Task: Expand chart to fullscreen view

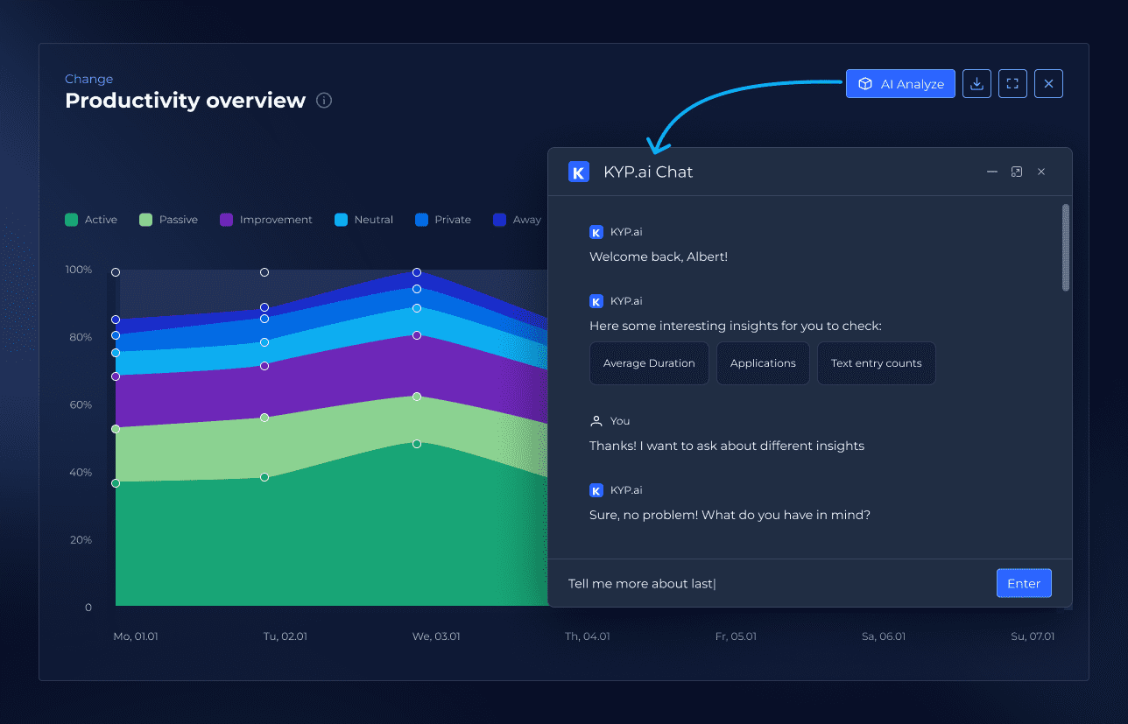Action: (1012, 84)
